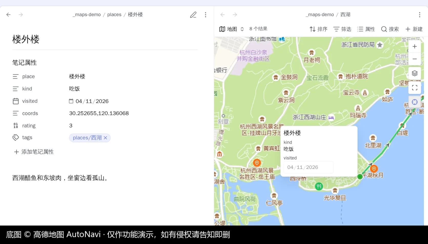Image resolution: width=428 pixels, height=244 pixels.
Task: Remove the places/西湖 tag
Action: click(106, 138)
